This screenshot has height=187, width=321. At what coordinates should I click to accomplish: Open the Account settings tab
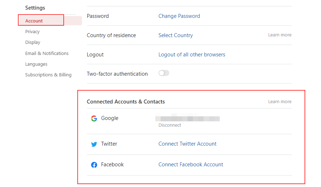pos(34,21)
